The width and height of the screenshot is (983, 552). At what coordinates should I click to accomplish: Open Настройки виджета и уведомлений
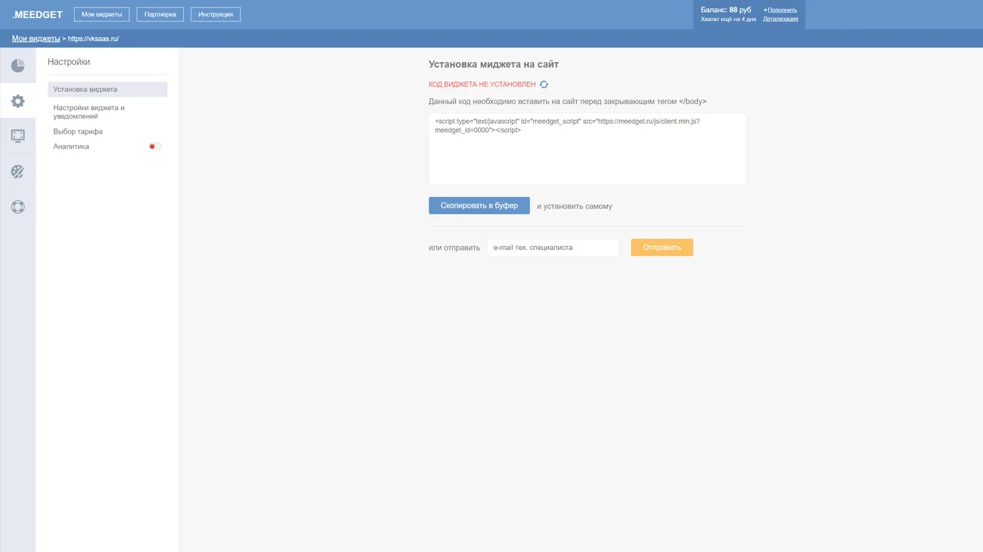tap(89, 112)
